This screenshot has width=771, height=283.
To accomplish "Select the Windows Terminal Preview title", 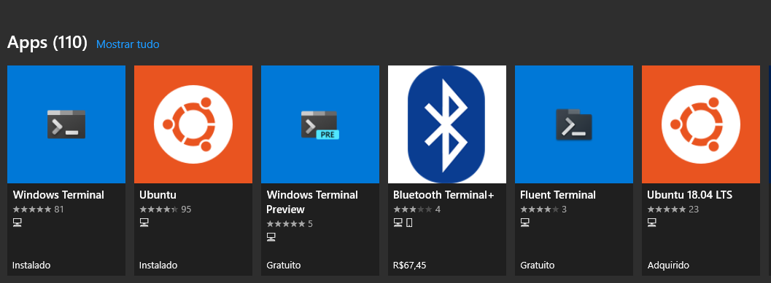I will [x=312, y=202].
